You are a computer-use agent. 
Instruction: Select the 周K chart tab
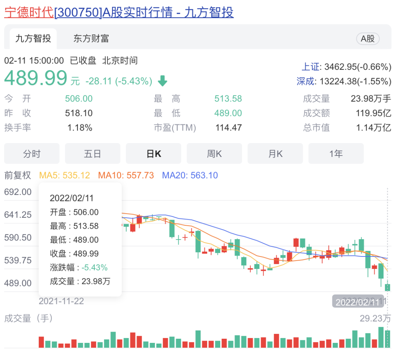point(214,154)
